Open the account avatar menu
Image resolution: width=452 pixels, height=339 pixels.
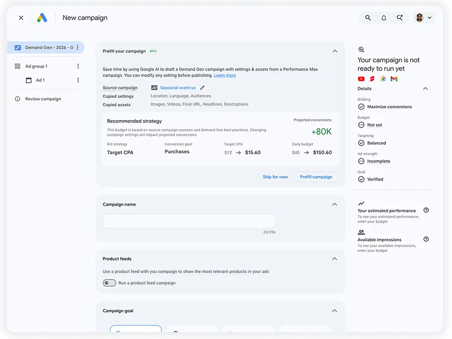(423, 18)
